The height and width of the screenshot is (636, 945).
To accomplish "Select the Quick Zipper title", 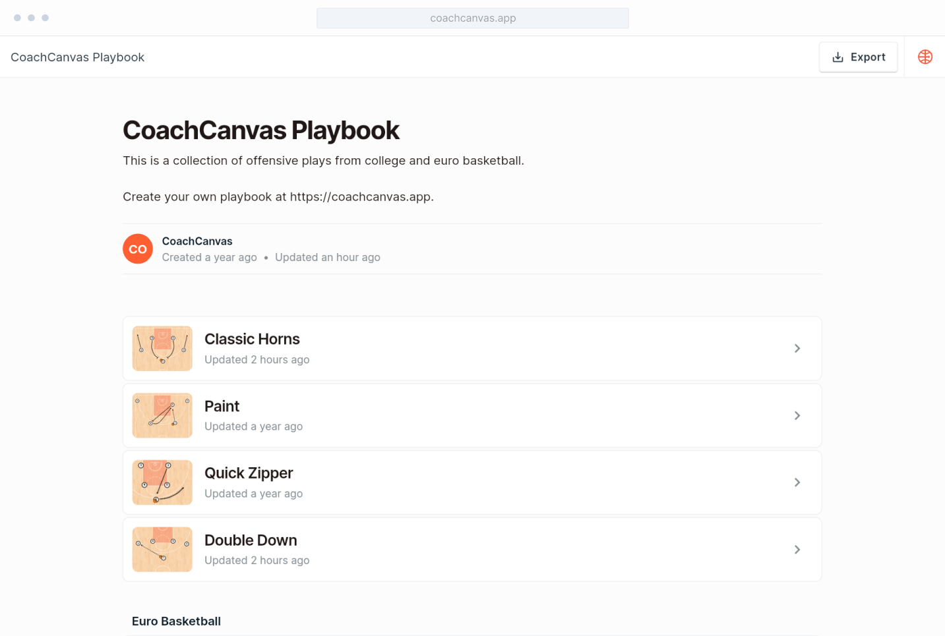I will [x=249, y=473].
